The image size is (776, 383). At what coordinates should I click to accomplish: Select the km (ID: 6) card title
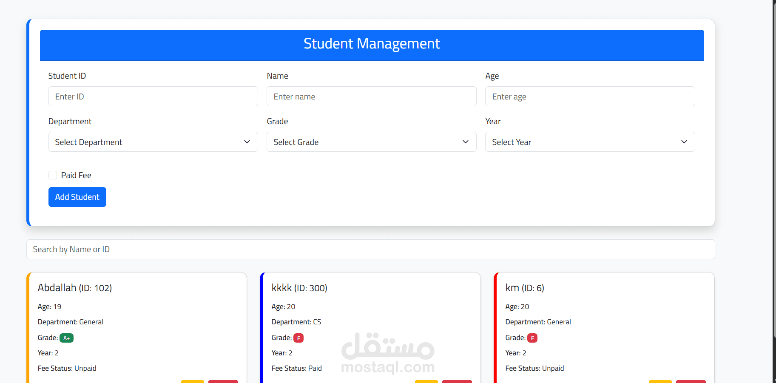(x=525, y=288)
